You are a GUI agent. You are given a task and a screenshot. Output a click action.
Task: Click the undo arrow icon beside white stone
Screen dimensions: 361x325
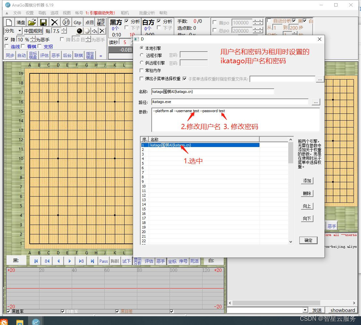pyautogui.click(x=94, y=31)
